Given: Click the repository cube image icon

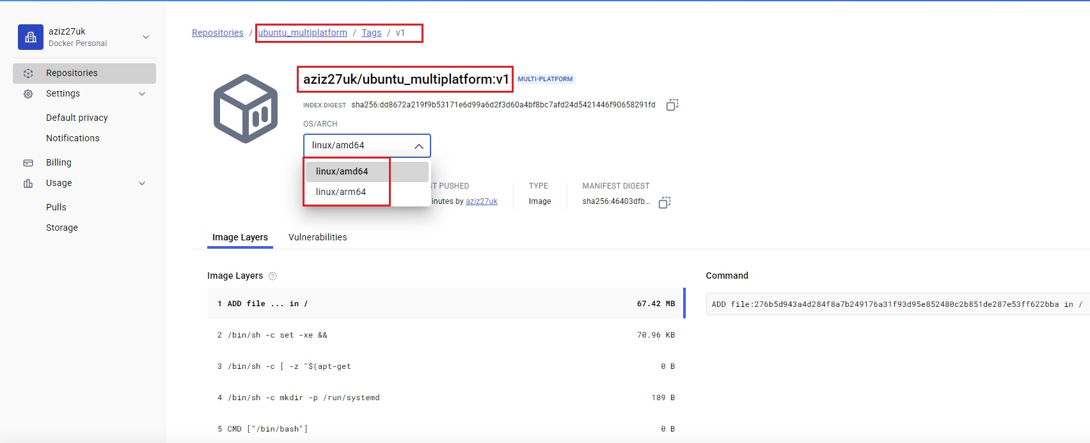Looking at the screenshot, I should 246,109.
